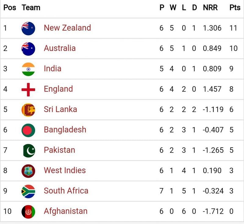The width and height of the screenshot is (244, 224).
Task: Click the Pts column header
Action: [x=235, y=7]
